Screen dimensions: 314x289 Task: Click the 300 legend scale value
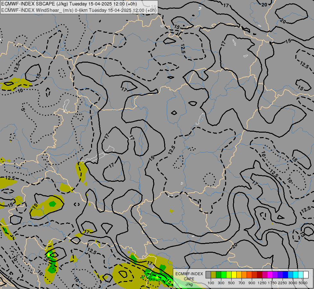pyautogui.click(x=221, y=283)
